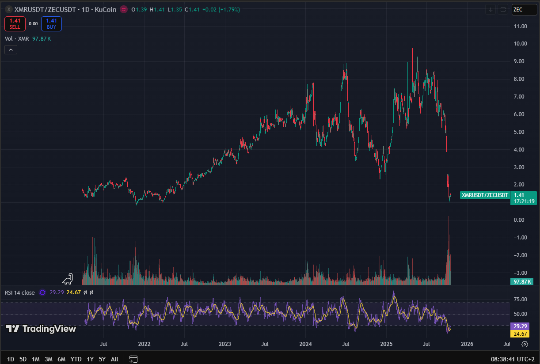Select the 1D time range
The height and width of the screenshot is (364, 540).
point(11,359)
